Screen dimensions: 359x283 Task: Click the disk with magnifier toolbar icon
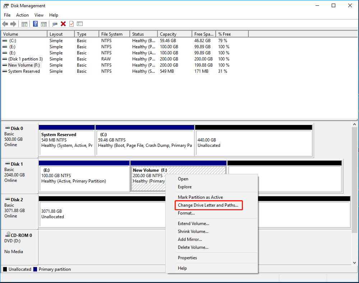[x=55, y=24]
